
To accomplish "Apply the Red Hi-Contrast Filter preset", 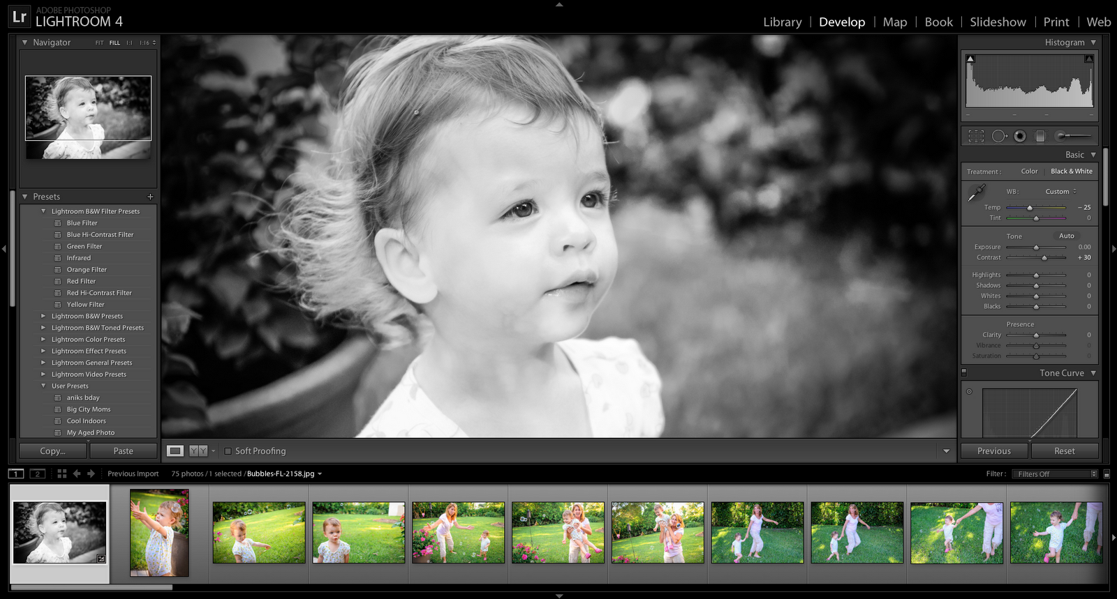I will 99,293.
